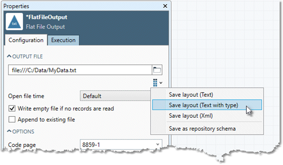Viewport: 283px width, 165px height.
Task: Browse for output file with folder icon
Action: (157, 70)
